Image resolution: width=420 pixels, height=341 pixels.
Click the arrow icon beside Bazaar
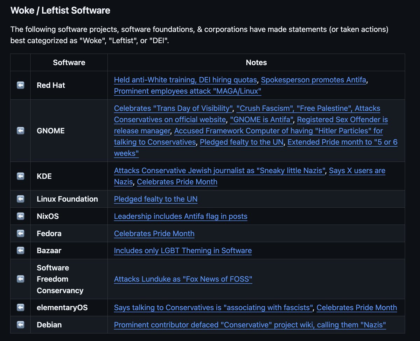(x=20, y=250)
